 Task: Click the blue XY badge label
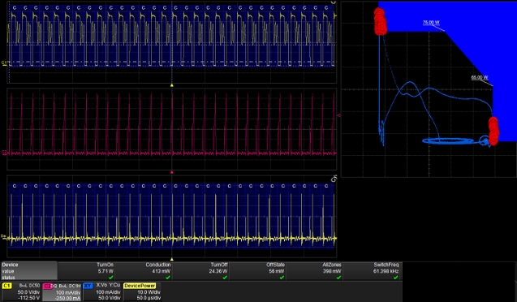tap(88, 286)
